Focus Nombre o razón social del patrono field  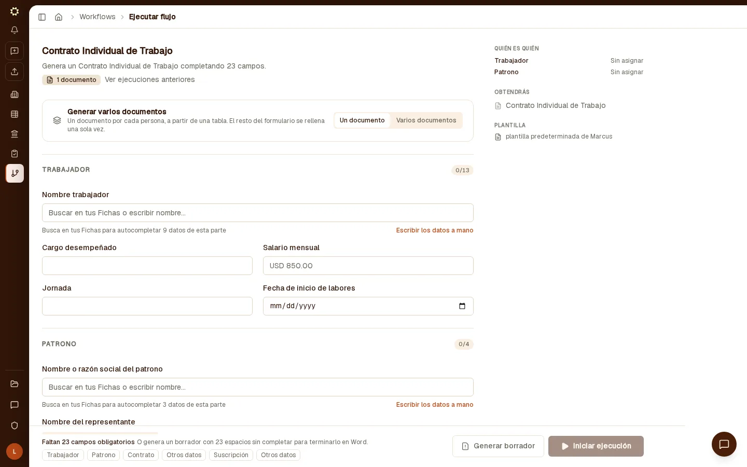point(258,387)
